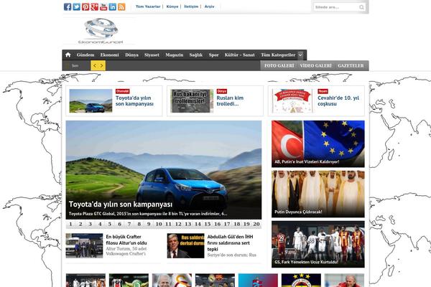Open the YouTube social icon

103,7
